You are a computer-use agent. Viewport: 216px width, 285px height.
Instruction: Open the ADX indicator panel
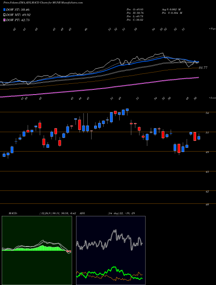pyautogui.click(x=111, y=250)
